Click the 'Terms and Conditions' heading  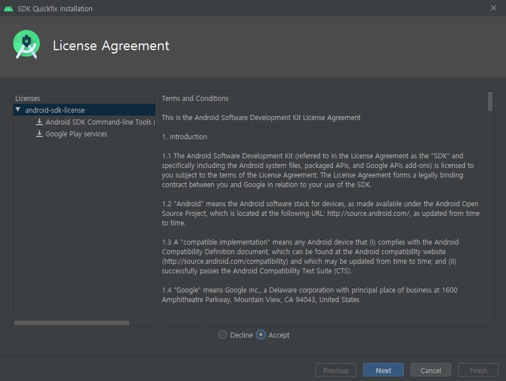coord(195,98)
